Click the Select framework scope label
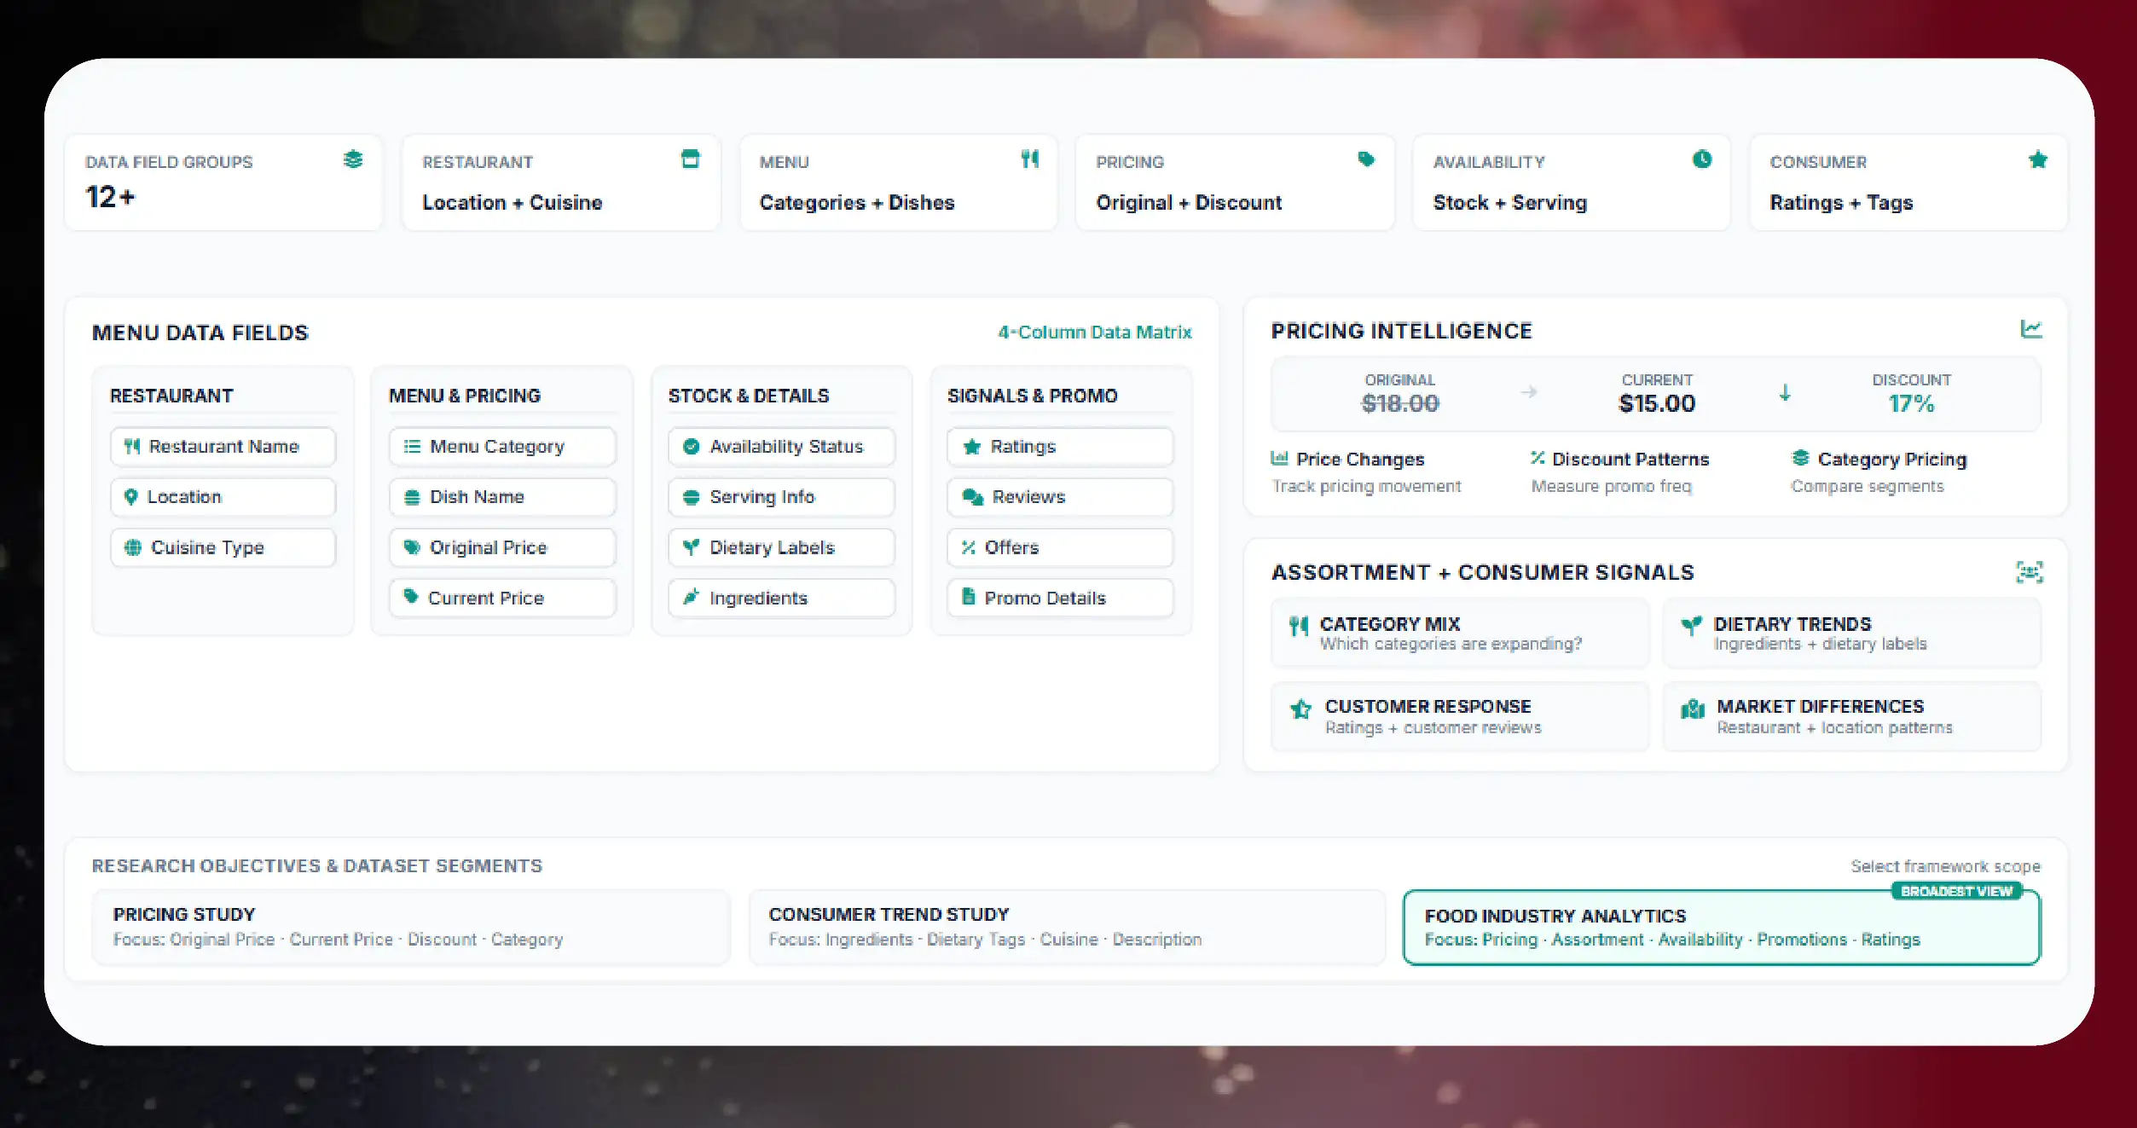This screenshot has width=2137, height=1128. pyautogui.click(x=1945, y=866)
